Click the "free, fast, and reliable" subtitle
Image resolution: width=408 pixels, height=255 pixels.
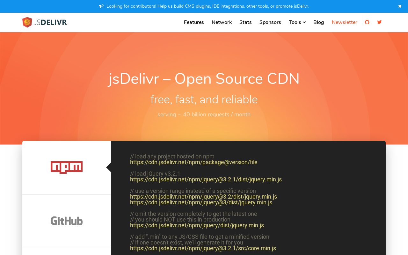(x=204, y=100)
